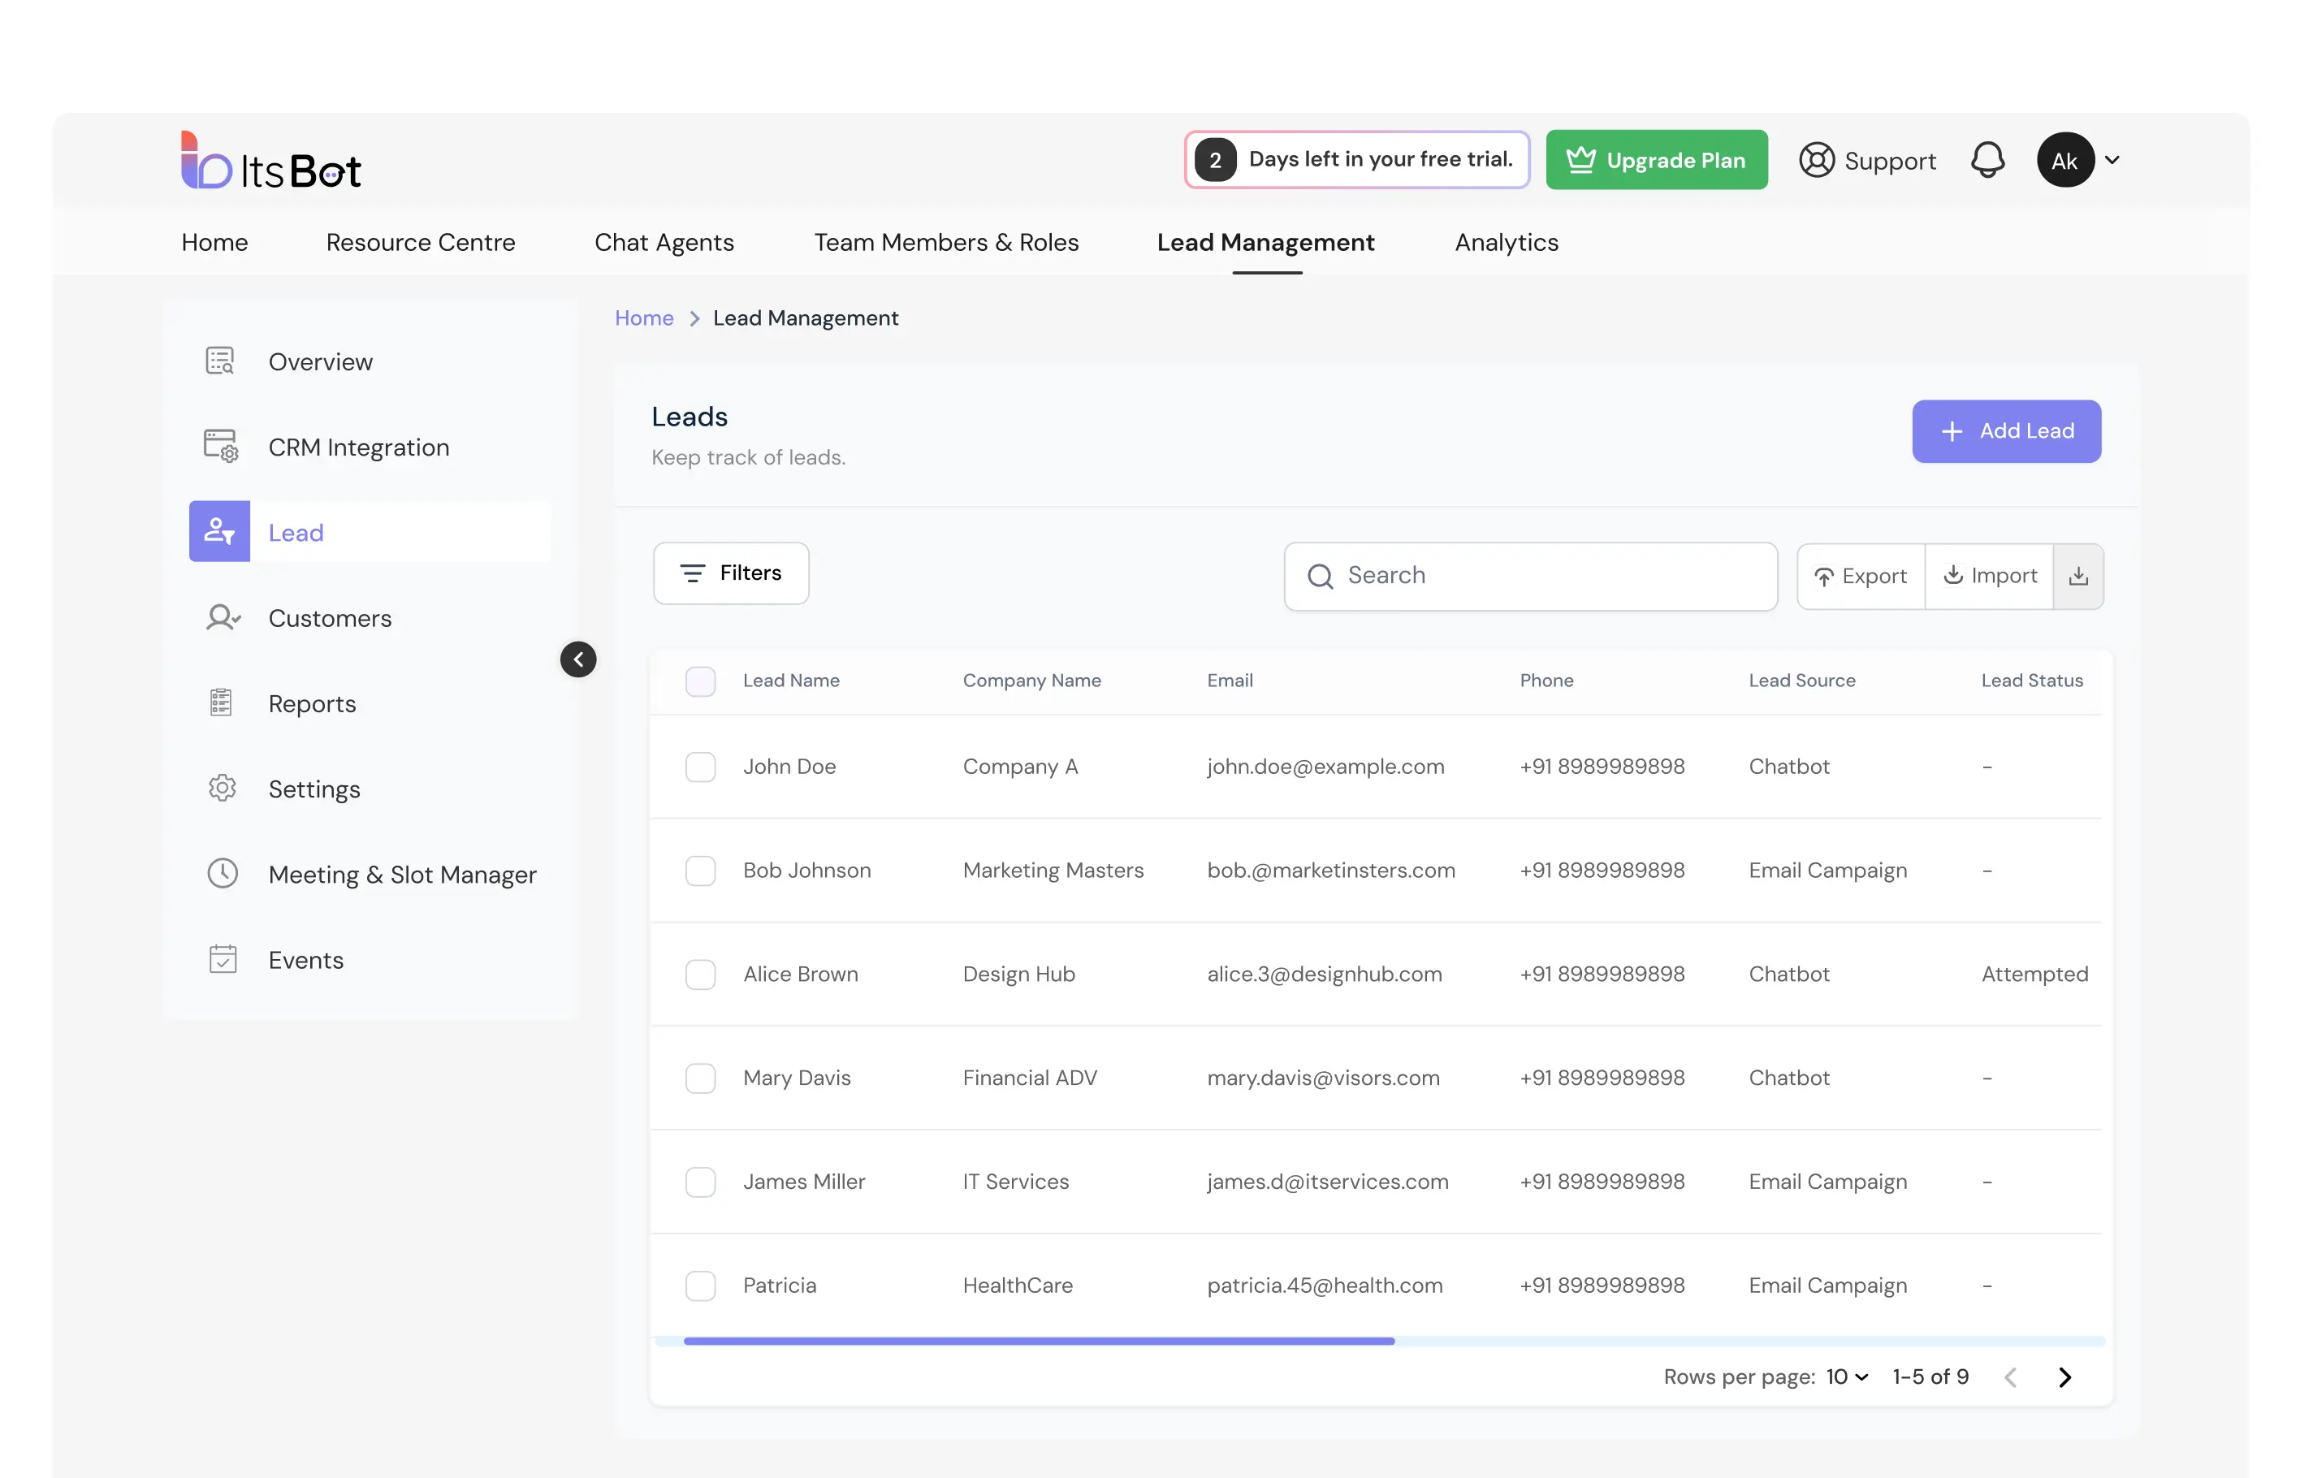
Task: Click the Attempted status for Alice Brown
Action: [2034, 975]
